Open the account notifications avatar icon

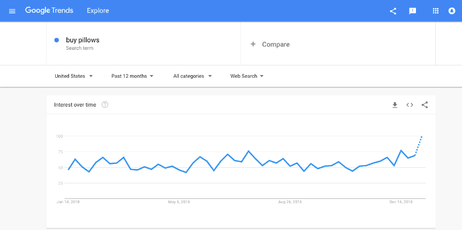point(452,11)
